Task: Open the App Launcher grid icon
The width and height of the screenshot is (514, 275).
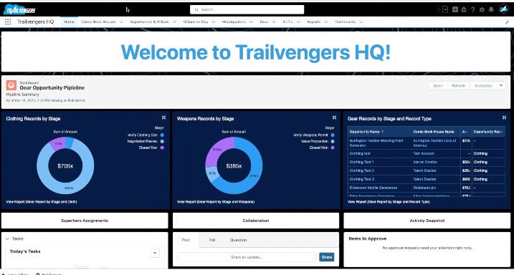Action: [8, 22]
